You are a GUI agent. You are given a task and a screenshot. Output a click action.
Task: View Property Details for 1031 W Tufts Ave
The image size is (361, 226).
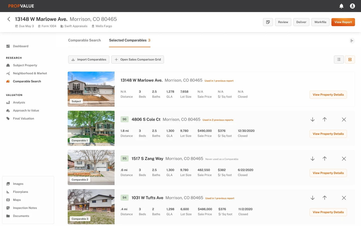pyautogui.click(x=328, y=212)
